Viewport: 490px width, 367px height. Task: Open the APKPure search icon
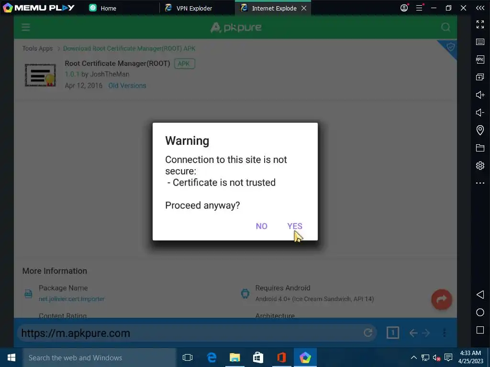point(445,27)
